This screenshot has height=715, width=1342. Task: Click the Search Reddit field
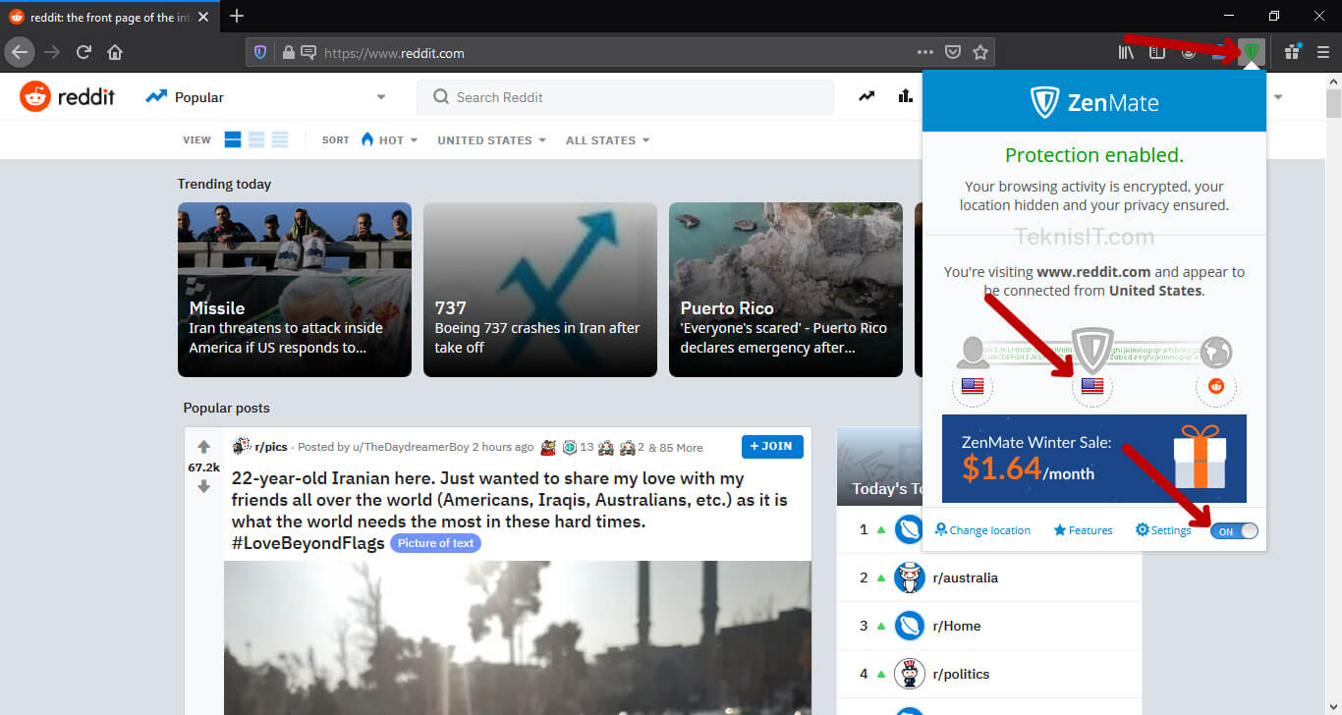coord(626,97)
